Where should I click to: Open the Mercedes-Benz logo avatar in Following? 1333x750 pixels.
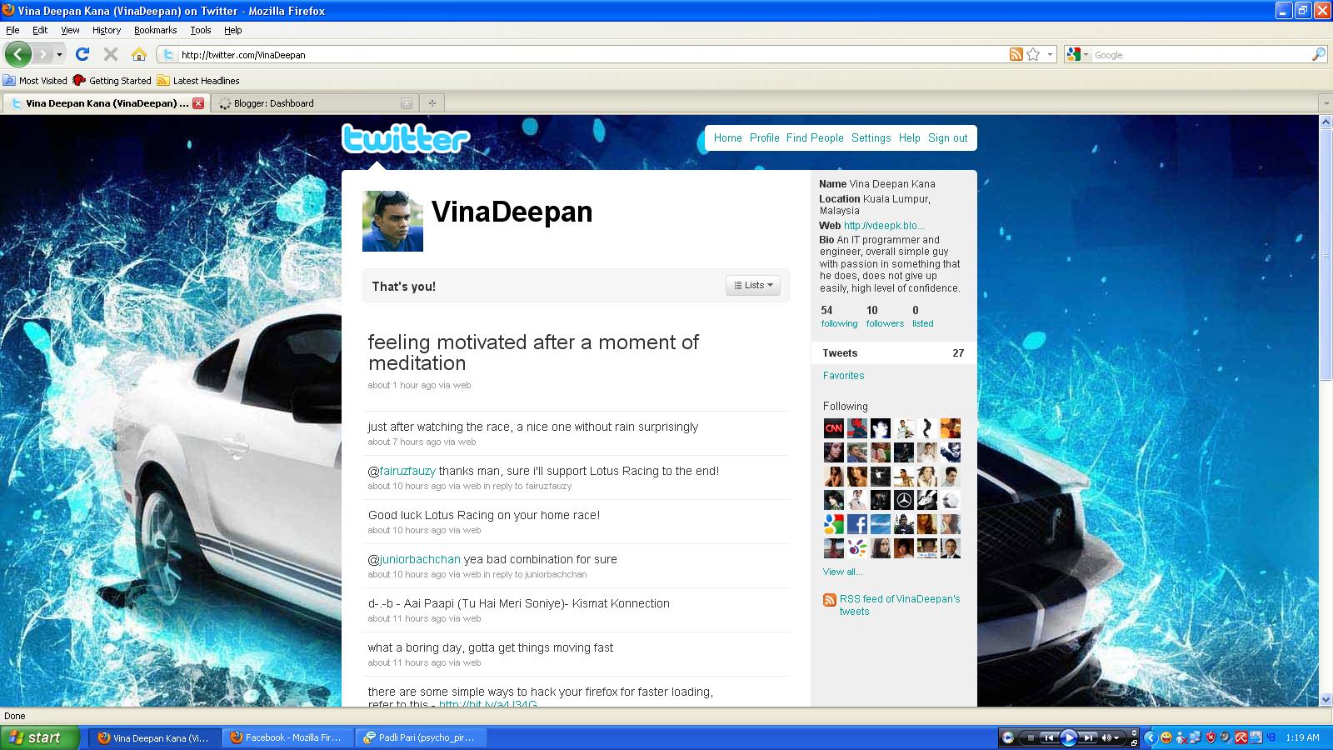[903, 500]
